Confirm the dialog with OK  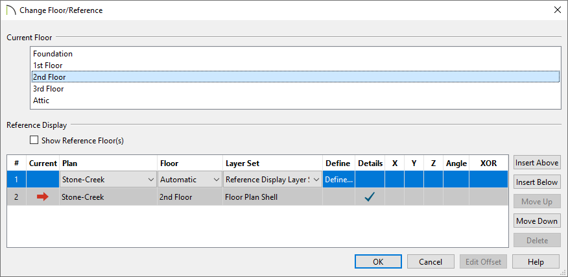[378, 261]
